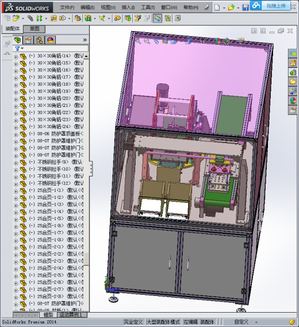Create a New Motion Study
Viewport: 299px width, 327px height.
pyautogui.click(x=117, y=18)
